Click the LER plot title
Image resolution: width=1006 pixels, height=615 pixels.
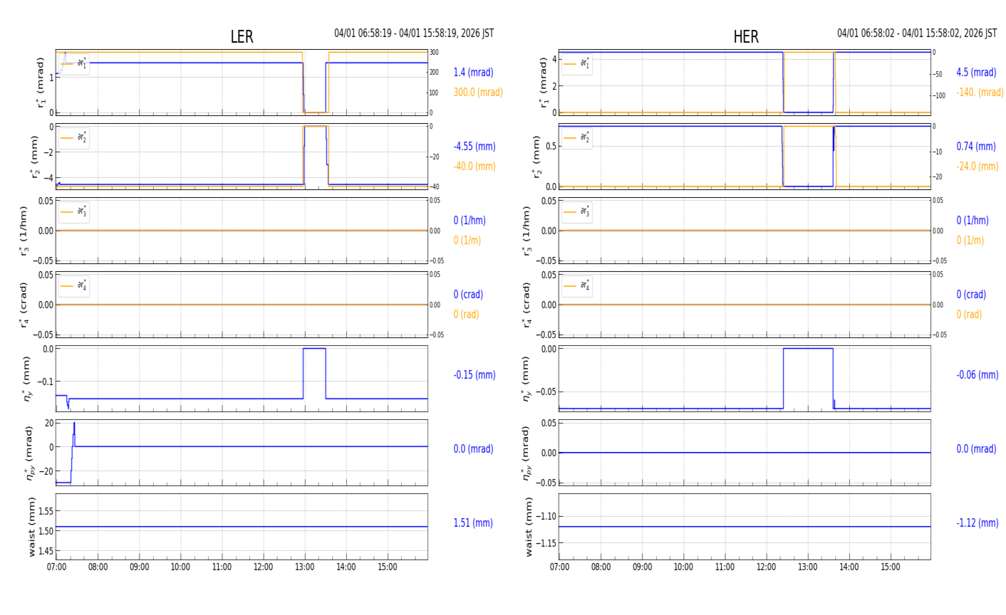242,37
